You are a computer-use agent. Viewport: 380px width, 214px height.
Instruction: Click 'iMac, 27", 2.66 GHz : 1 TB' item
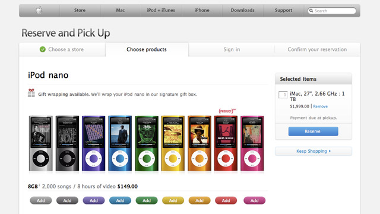[x=317, y=96]
